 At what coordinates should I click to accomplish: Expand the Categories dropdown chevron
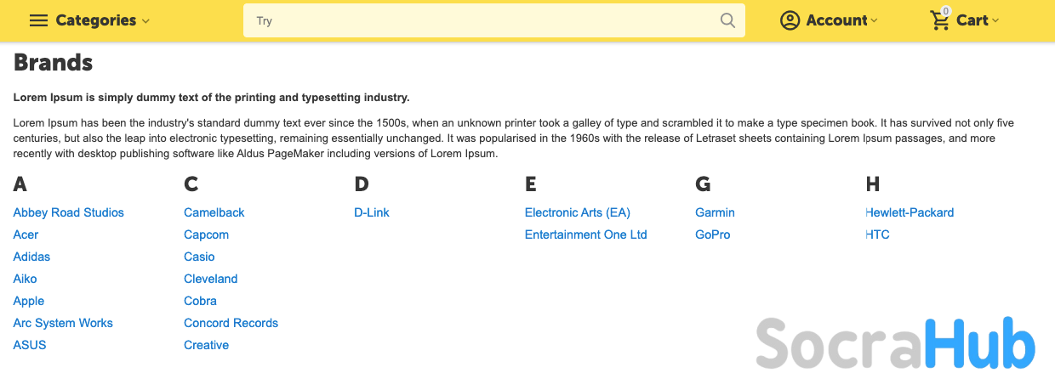(x=146, y=21)
